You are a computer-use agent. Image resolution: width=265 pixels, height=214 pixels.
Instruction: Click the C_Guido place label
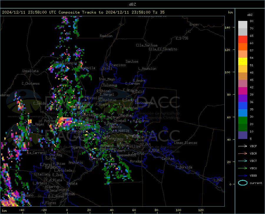pos(39,103)
